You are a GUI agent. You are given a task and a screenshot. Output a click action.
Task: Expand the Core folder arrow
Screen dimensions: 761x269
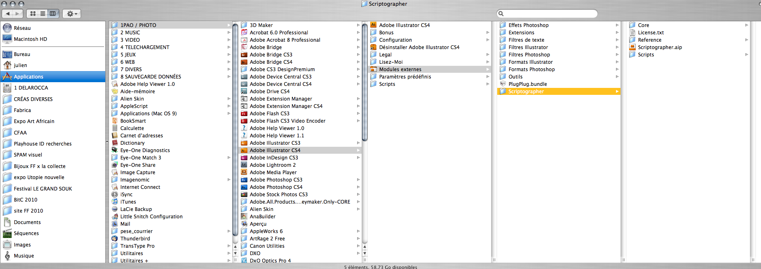coord(747,25)
